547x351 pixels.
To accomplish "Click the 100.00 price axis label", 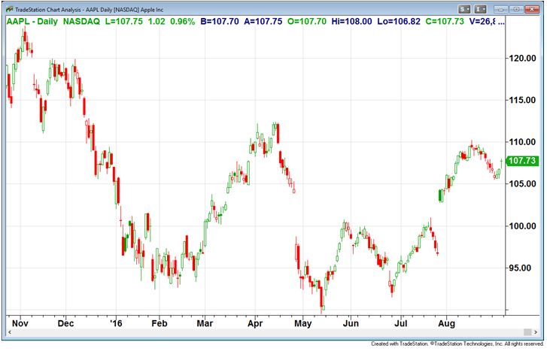I will coord(521,226).
